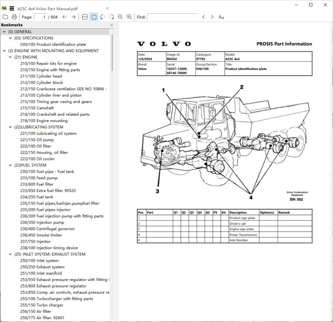Collapse the (23)FUEL SYSTEM node
This screenshot has width=333, height=322.
[x=10, y=165]
